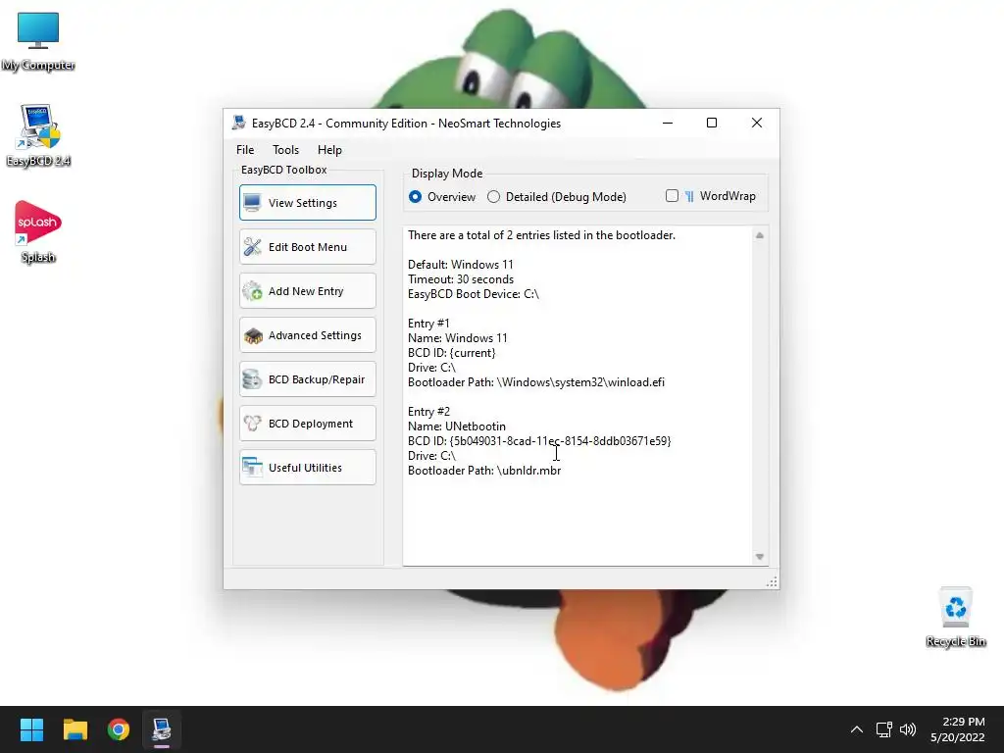
Task: Select the My Computer desktop icon
Action: (x=38, y=41)
